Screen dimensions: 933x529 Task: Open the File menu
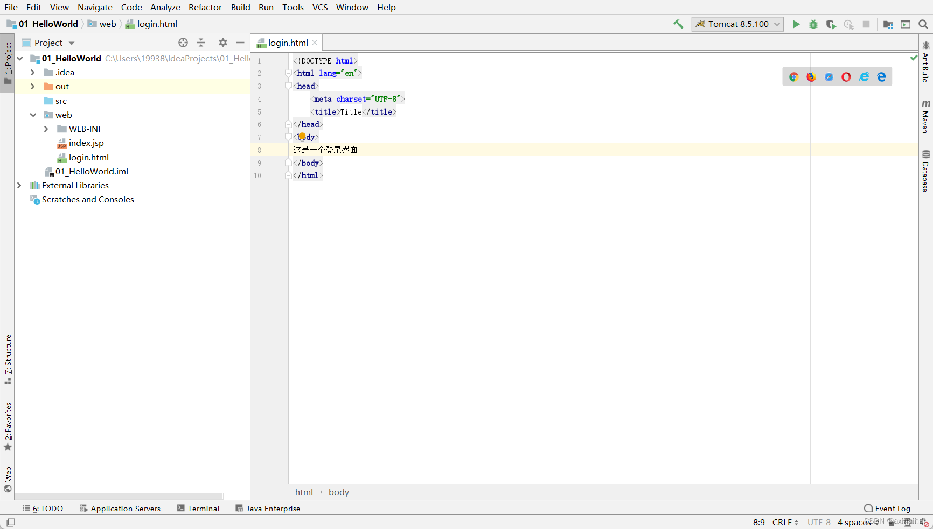pyautogui.click(x=11, y=7)
